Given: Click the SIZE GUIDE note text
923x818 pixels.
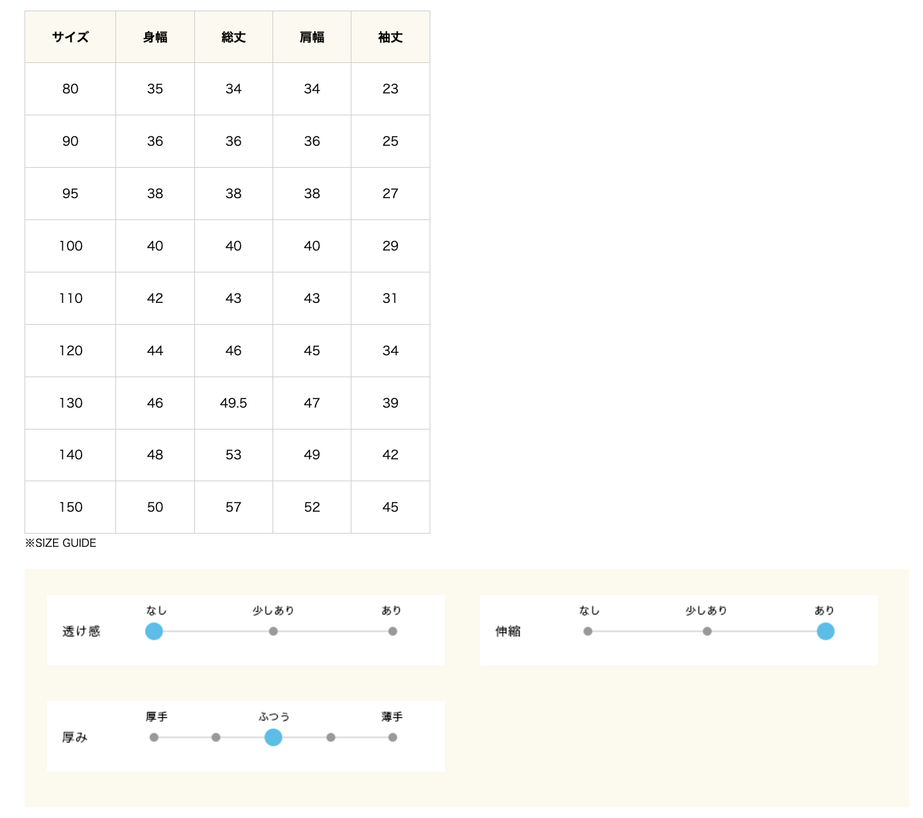Looking at the screenshot, I should tap(61, 543).
